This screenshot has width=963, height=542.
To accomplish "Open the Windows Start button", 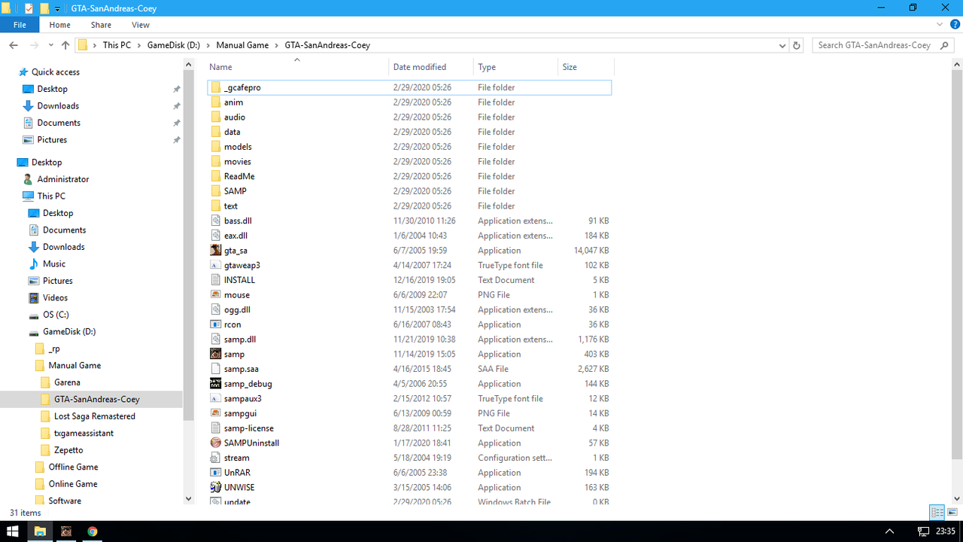I will [x=13, y=531].
